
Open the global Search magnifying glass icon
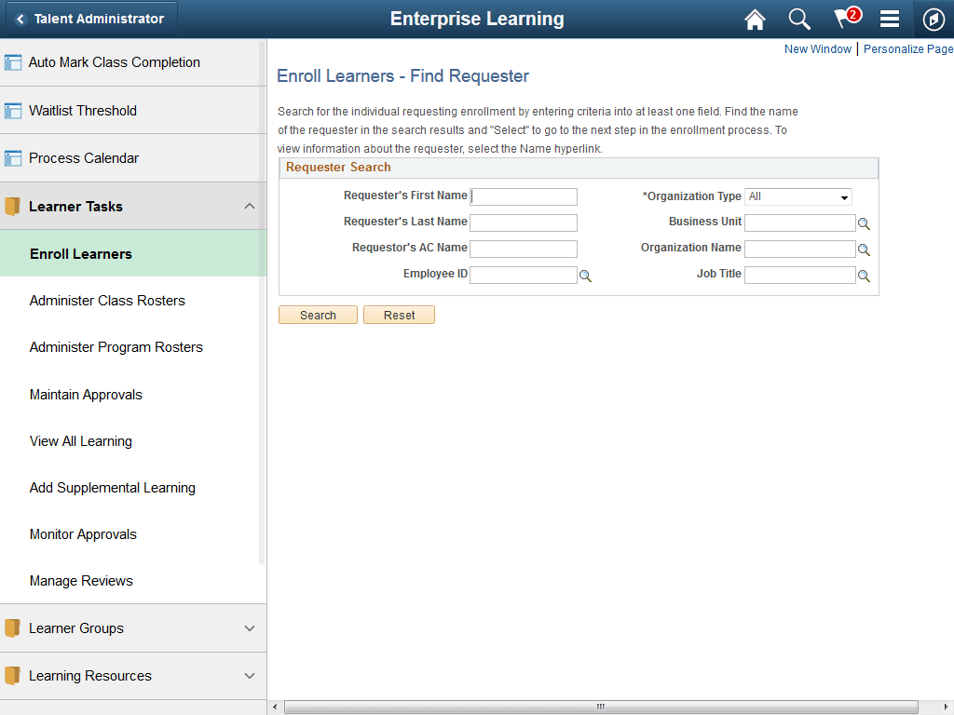click(x=798, y=19)
